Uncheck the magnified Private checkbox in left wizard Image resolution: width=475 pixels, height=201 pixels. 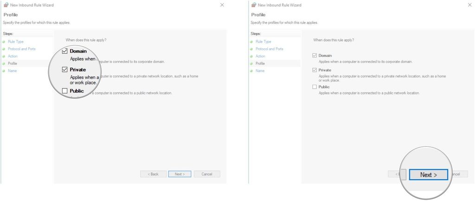click(x=64, y=69)
